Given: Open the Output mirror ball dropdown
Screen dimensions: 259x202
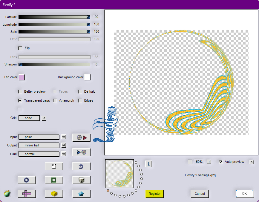Looking at the screenshot, I should pos(39,146).
